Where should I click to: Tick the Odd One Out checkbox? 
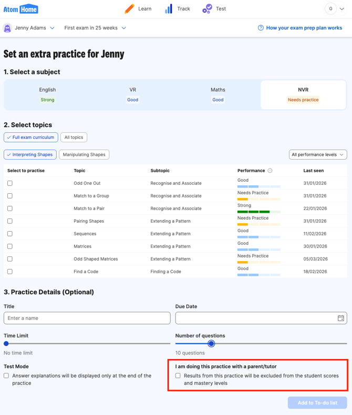(x=10, y=183)
